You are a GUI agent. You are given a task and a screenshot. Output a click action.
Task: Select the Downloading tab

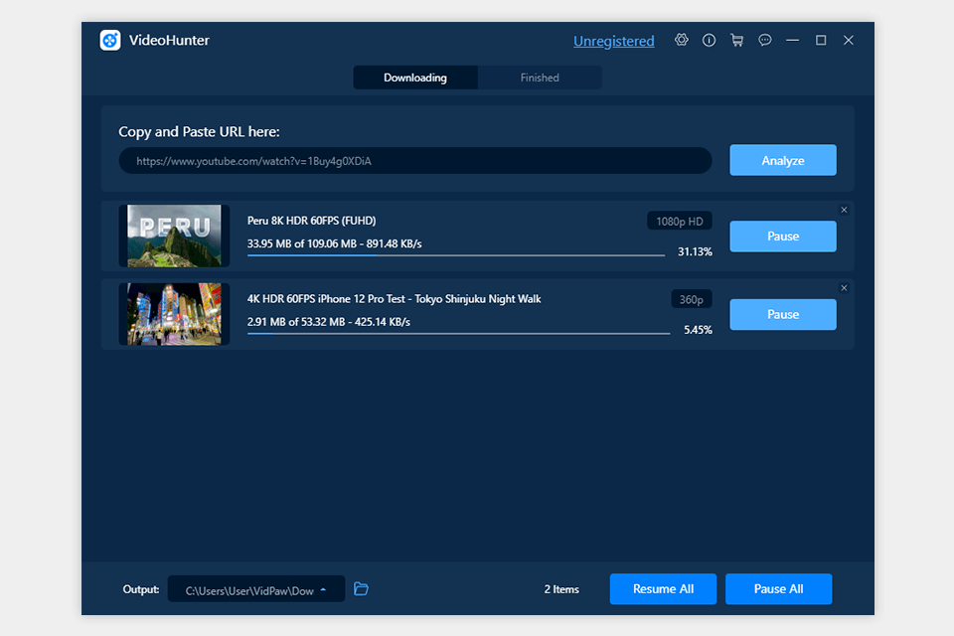414,77
